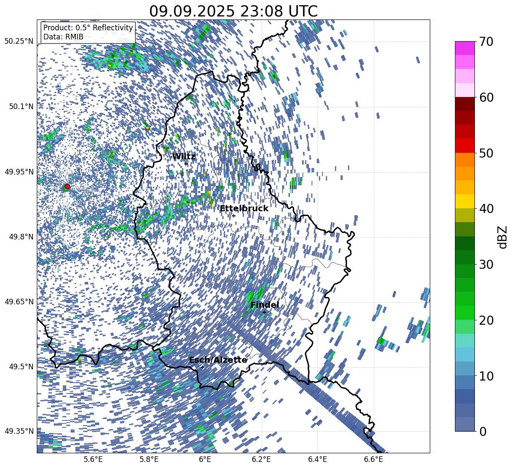Viewport: 513px width, 468px height.
Task: Click the Product: 0.5° Reflectivity text
Action: (x=88, y=28)
